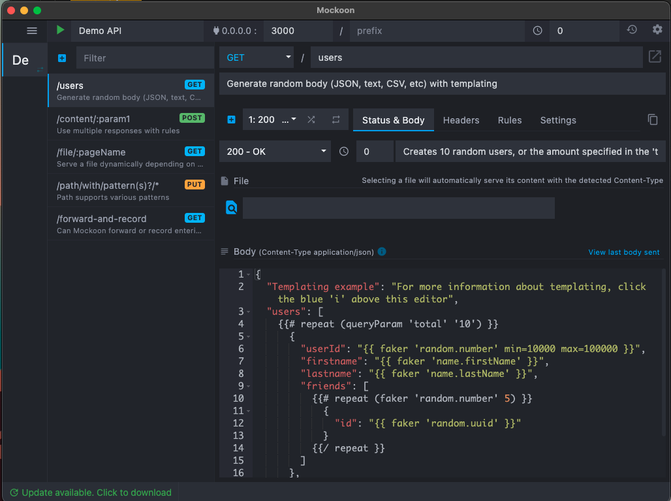The image size is (671, 501).
Task: Switch to the Headers tab
Action: tap(461, 120)
